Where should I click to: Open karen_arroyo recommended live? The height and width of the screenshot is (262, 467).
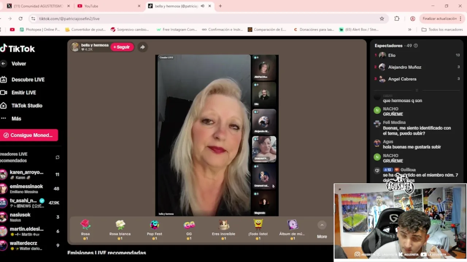[x=29, y=175]
